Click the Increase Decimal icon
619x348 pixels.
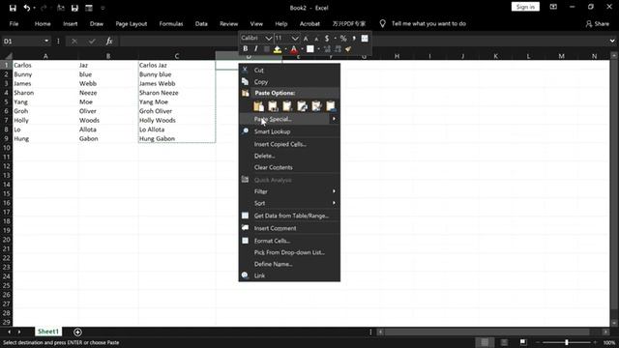[x=327, y=49]
